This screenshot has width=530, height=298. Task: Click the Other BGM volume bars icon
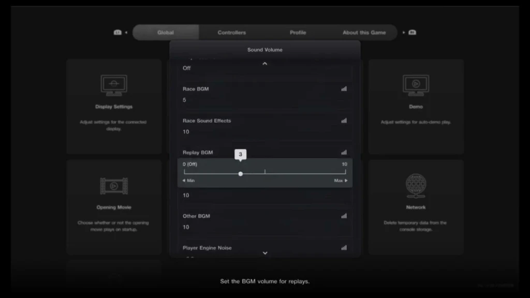(x=344, y=216)
